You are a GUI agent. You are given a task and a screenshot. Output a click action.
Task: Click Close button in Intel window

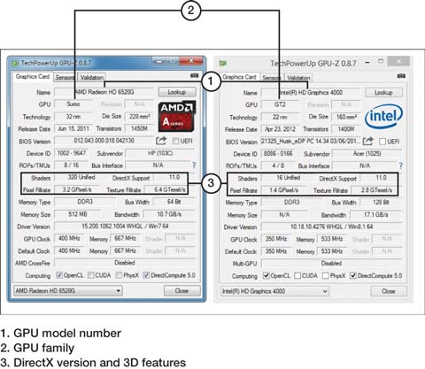pos(389,291)
